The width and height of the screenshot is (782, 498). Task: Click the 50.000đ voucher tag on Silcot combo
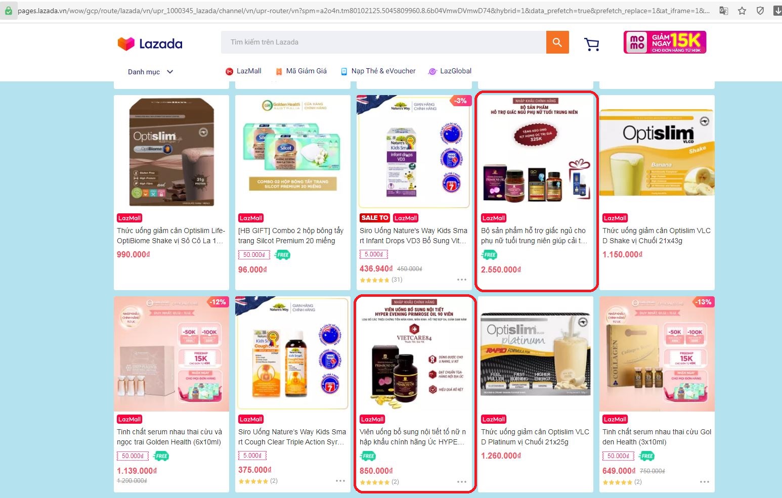tap(254, 255)
